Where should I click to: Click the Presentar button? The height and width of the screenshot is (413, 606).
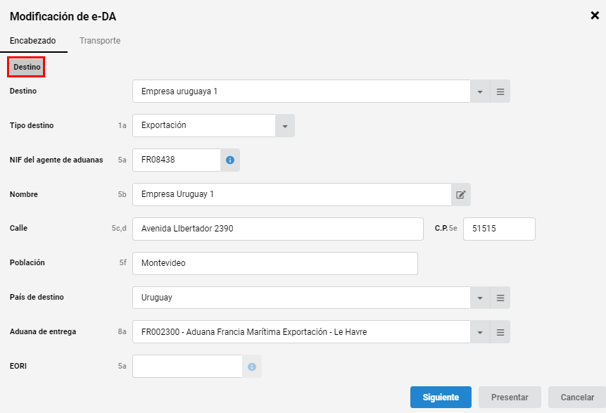point(510,397)
